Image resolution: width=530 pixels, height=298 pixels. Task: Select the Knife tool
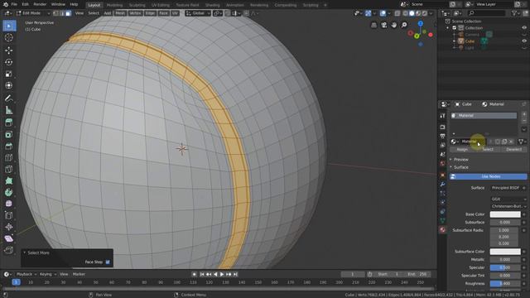[9, 169]
